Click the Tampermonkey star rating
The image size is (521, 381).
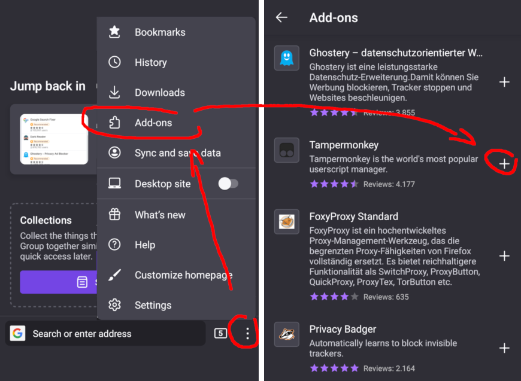[334, 184]
